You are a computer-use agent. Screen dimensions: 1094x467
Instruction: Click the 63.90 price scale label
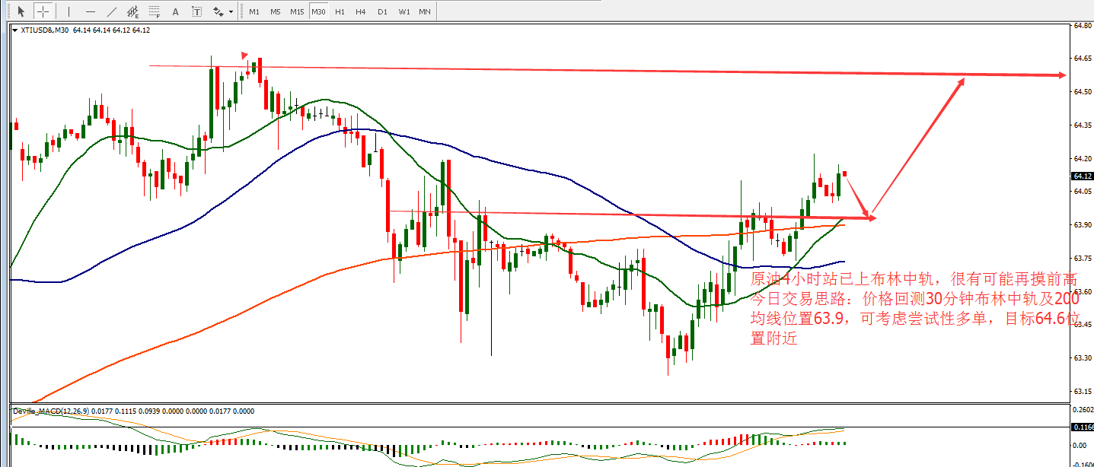coord(1082,225)
